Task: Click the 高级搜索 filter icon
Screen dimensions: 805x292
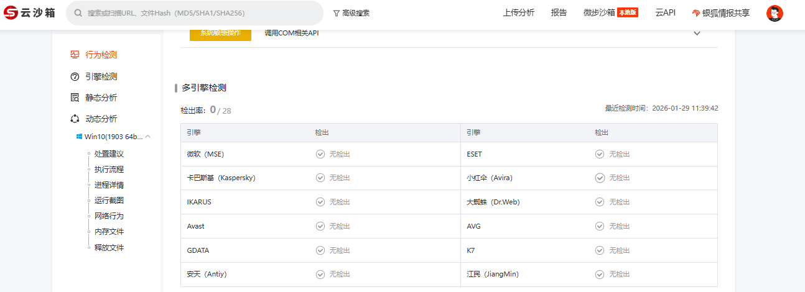Action: point(337,13)
